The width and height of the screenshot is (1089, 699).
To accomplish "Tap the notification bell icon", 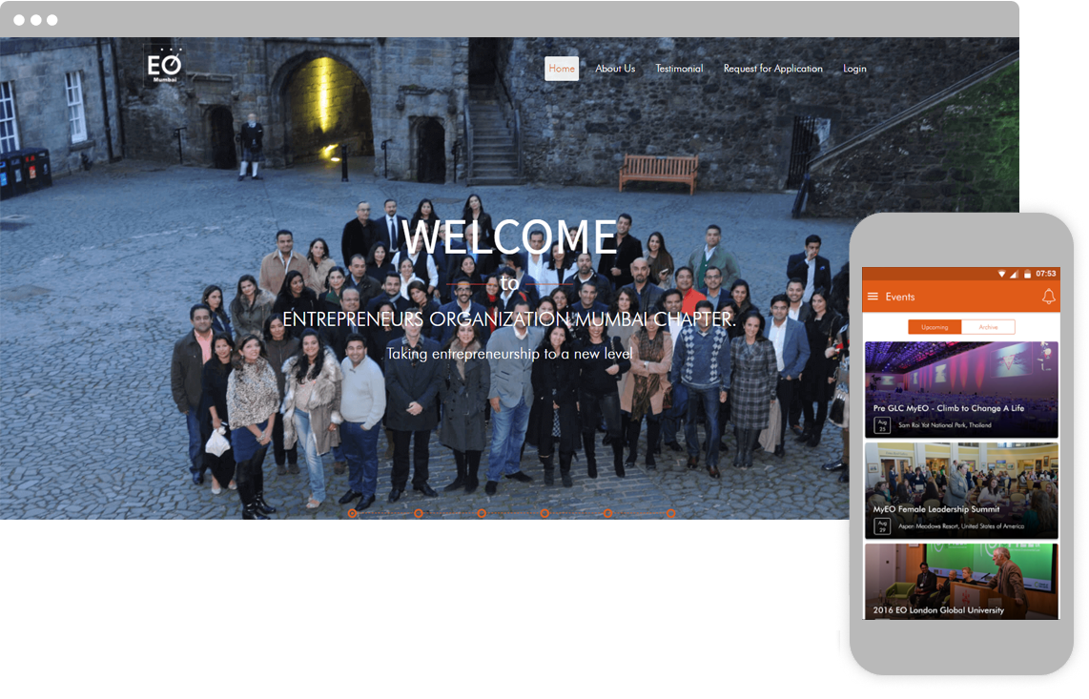I will 1049,297.
